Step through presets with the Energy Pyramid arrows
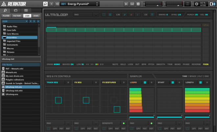The image size is (217, 132). (x=97, y=4)
